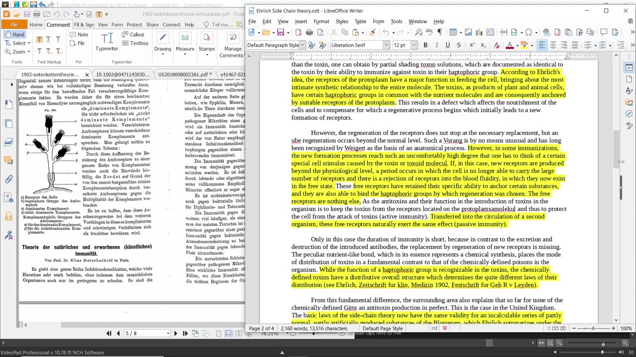Select Foxit Hand tool

tap(14, 34)
